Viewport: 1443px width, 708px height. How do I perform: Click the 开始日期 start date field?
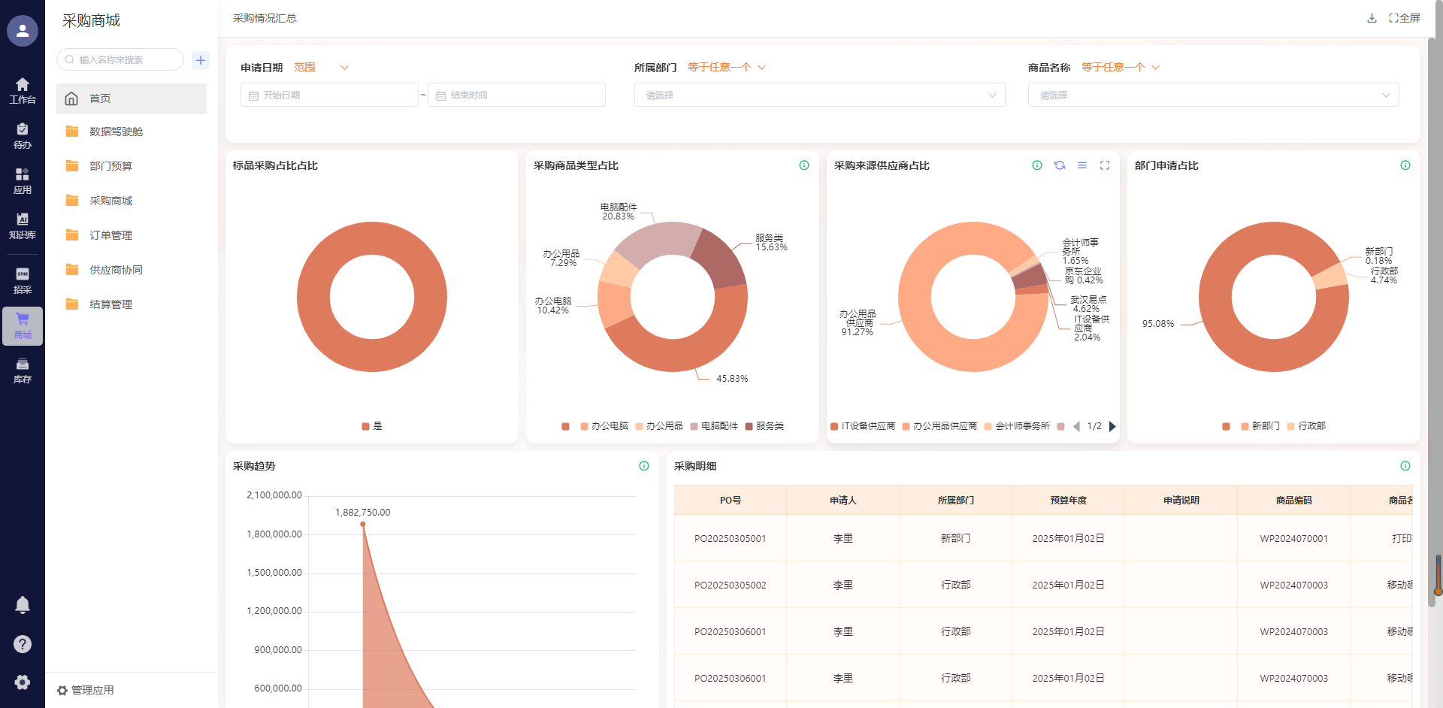click(329, 95)
